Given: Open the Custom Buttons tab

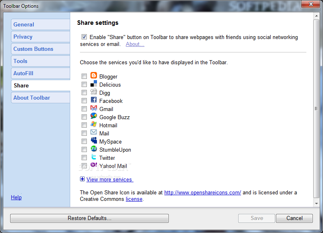Looking at the screenshot, I should click(x=41, y=49).
